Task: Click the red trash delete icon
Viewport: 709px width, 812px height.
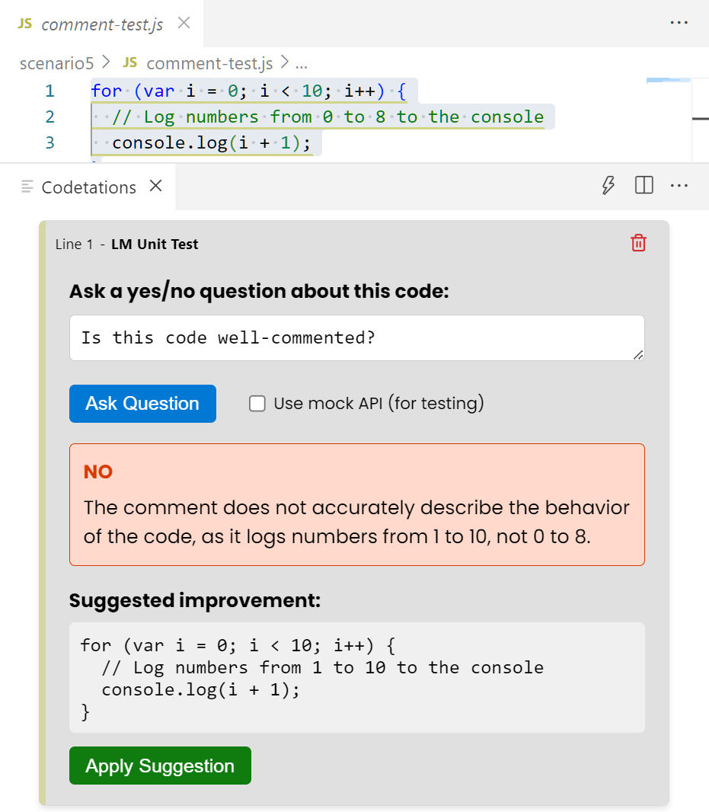Action: coord(638,243)
